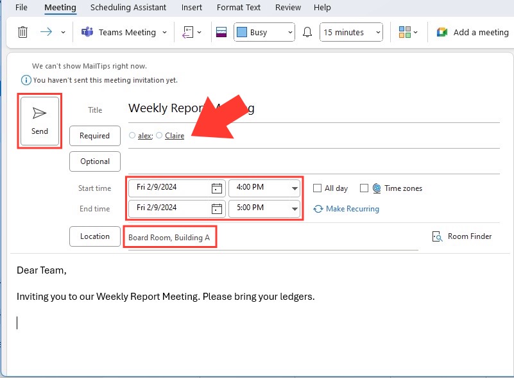Open the Categorize color squares icon
The height and width of the screenshot is (378, 514).
[405, 32]
